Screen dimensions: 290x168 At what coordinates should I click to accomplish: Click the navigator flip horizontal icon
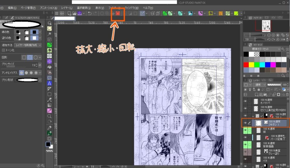283,39
